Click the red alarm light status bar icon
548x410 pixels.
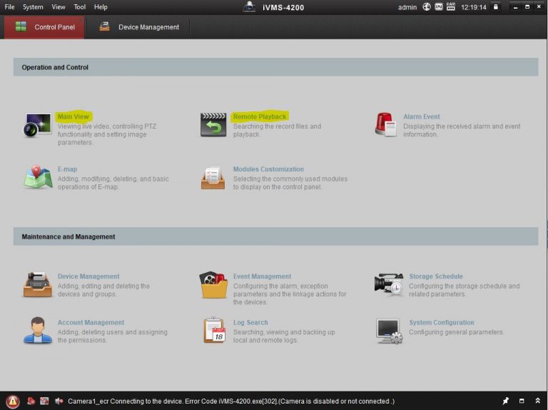point(31,401)
